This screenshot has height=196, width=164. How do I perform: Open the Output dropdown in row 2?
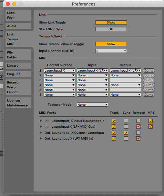click(x=125, y=75)
